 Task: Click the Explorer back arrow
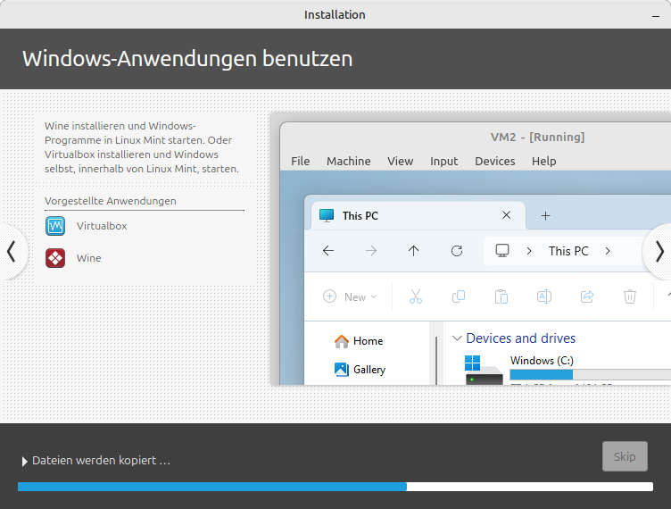click(328, 251)
